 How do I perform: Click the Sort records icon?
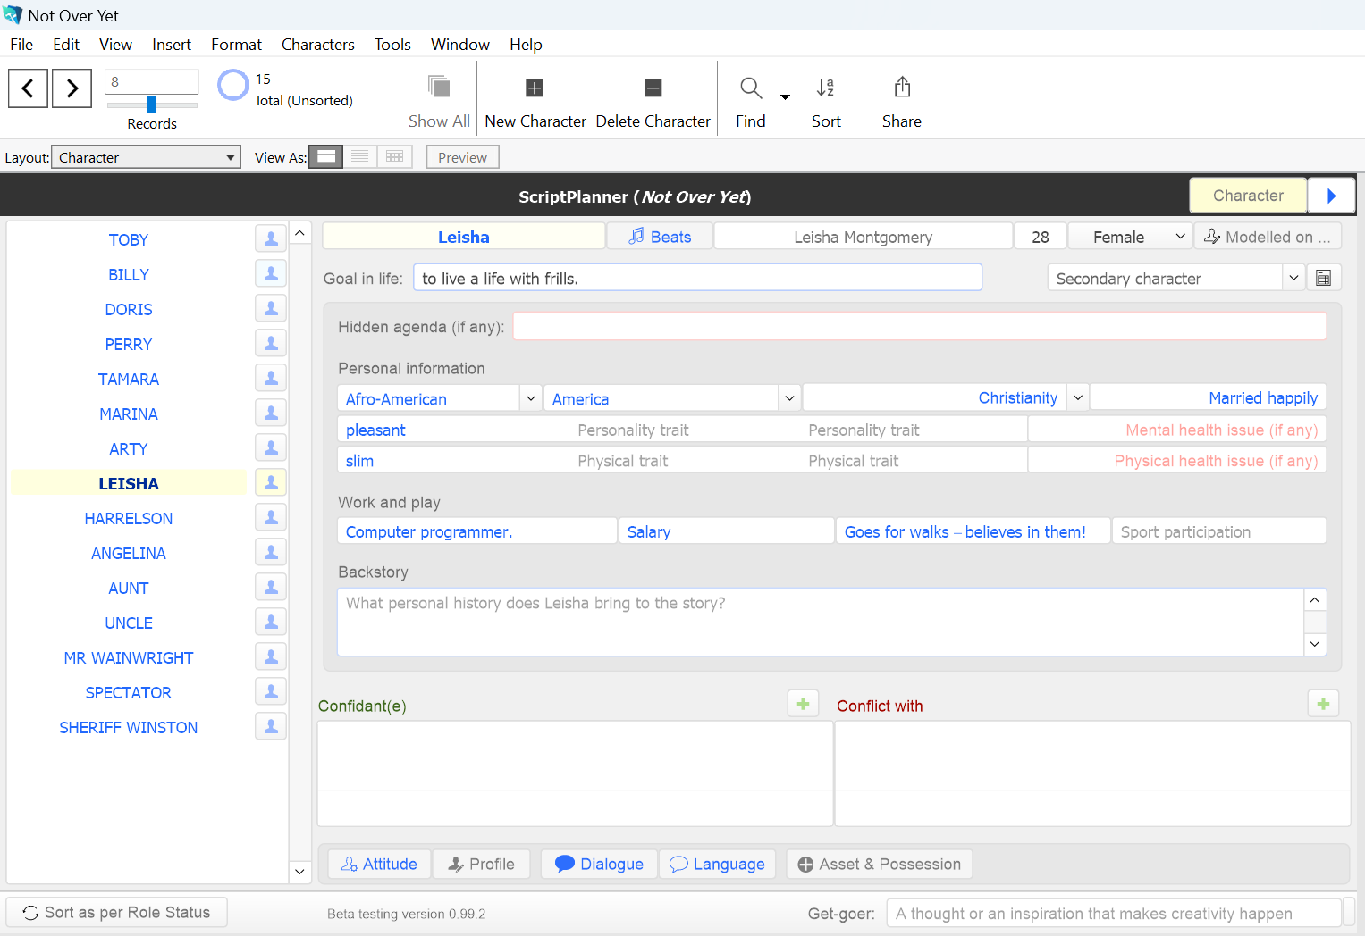click(825, 88)
